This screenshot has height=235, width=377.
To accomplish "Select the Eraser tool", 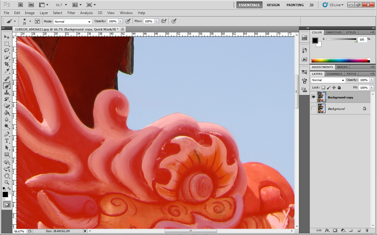I will click(7, 106).
